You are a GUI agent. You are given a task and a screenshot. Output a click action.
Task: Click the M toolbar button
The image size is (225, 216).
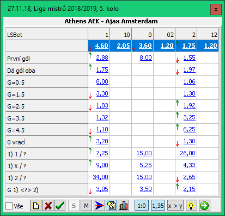(86, 206)
